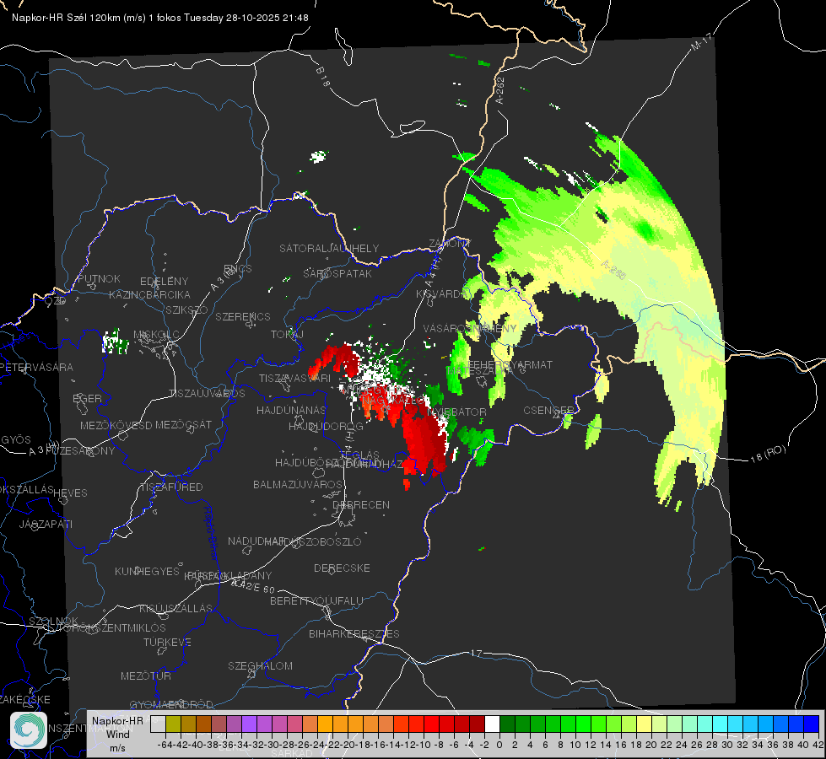Image resolution: width=826 pixels, height=759 pixels.
Task: Click the HAJDÚDOROG city label
Action: [x=326, y=426]
